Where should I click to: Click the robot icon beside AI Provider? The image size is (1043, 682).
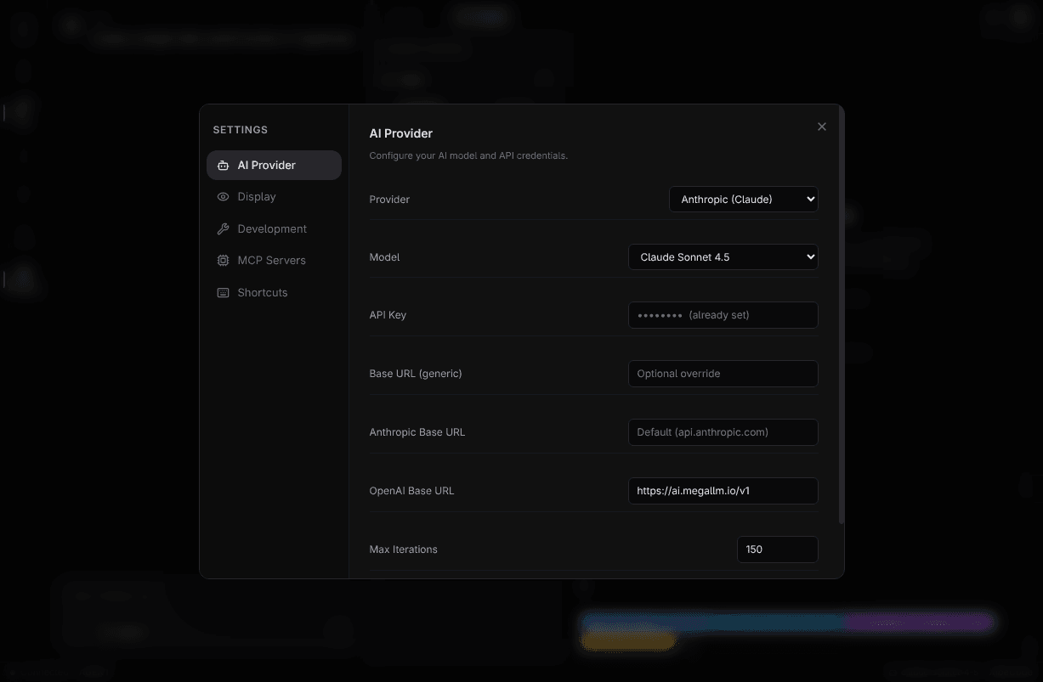tap(223, 165)
